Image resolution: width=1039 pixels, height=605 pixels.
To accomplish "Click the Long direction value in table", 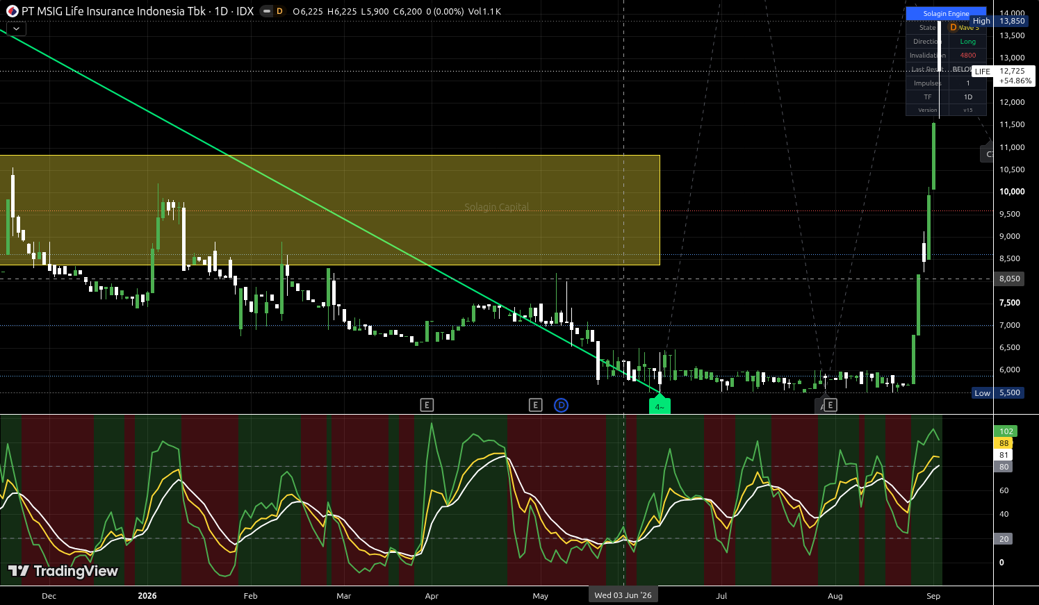I will 967,42.
